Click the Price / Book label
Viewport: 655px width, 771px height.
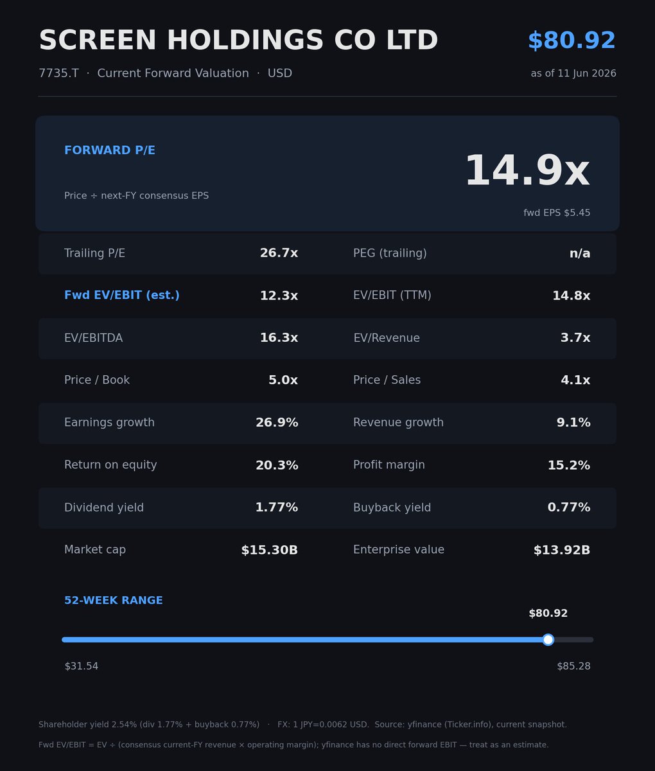(97, 380)
